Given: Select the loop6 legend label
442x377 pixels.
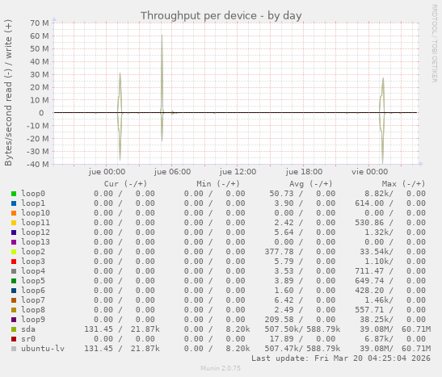Looking at the screenshot, I should [x=33, y=291].
